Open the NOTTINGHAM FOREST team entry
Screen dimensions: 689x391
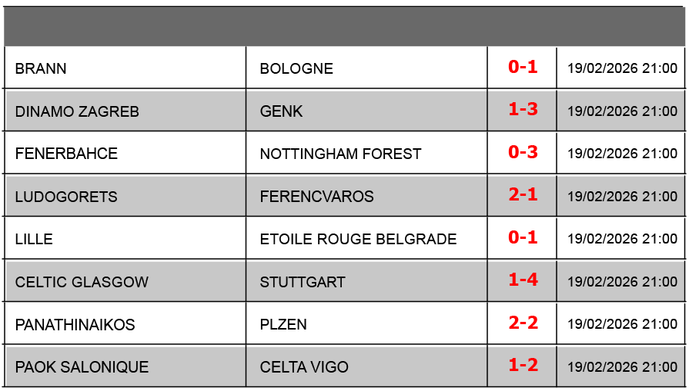(x=340, y=154)
